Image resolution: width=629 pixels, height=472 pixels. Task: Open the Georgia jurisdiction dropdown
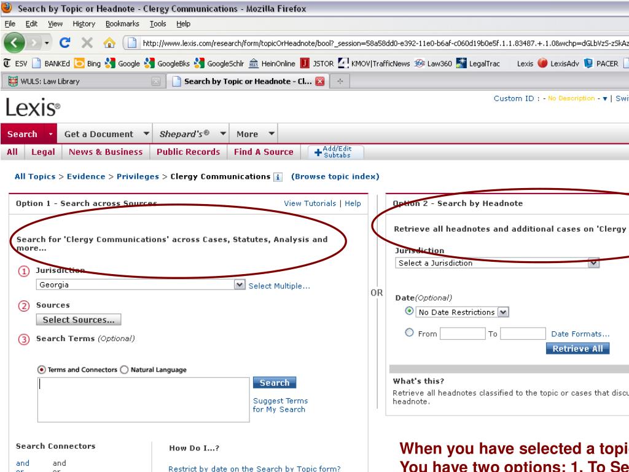pyautogui.click(x=240, y=285)
